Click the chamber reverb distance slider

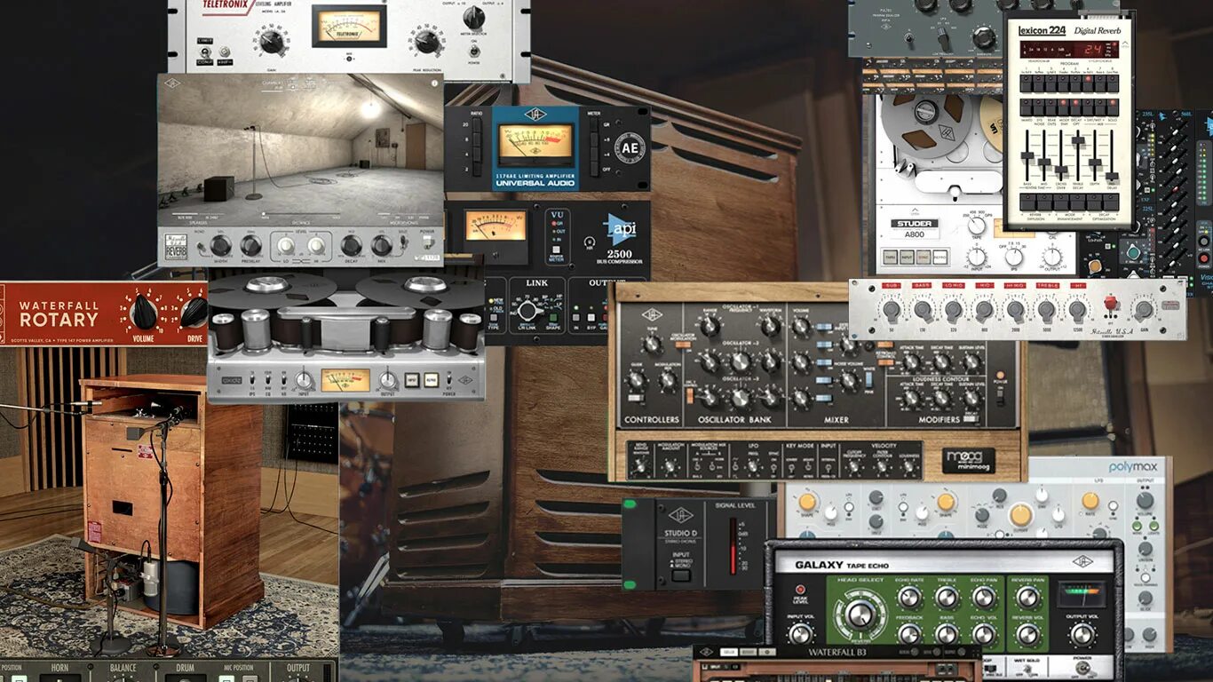[x=302, y=215]
